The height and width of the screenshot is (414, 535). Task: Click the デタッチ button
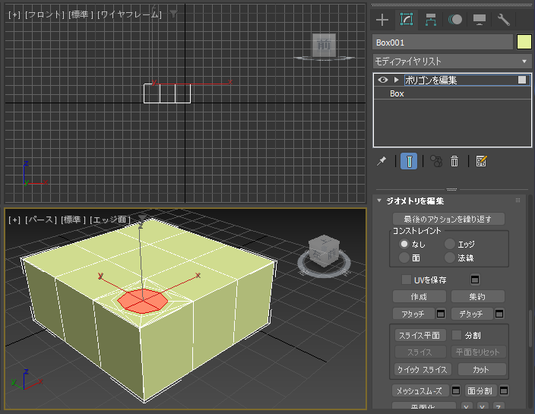472,314
